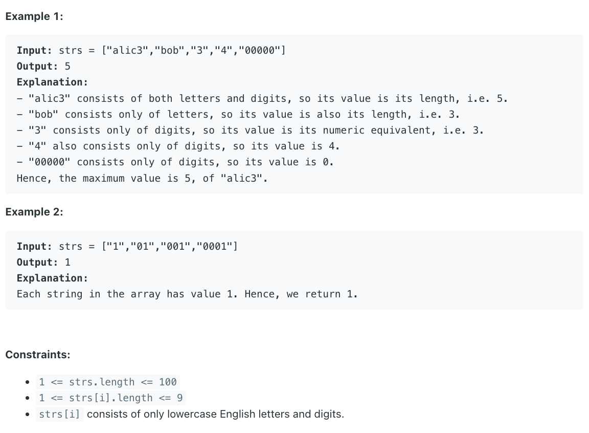589x433 pixels.
Task: Select the Example 2 input line with "0001"
Action: click(x=127, y=247)
